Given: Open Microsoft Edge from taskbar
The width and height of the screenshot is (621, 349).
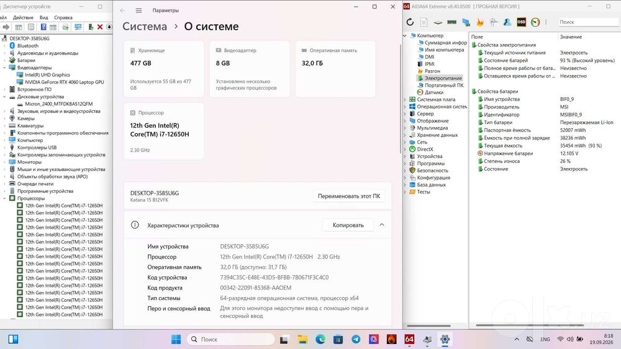Looking at the screenshot, I should (320, 339).
